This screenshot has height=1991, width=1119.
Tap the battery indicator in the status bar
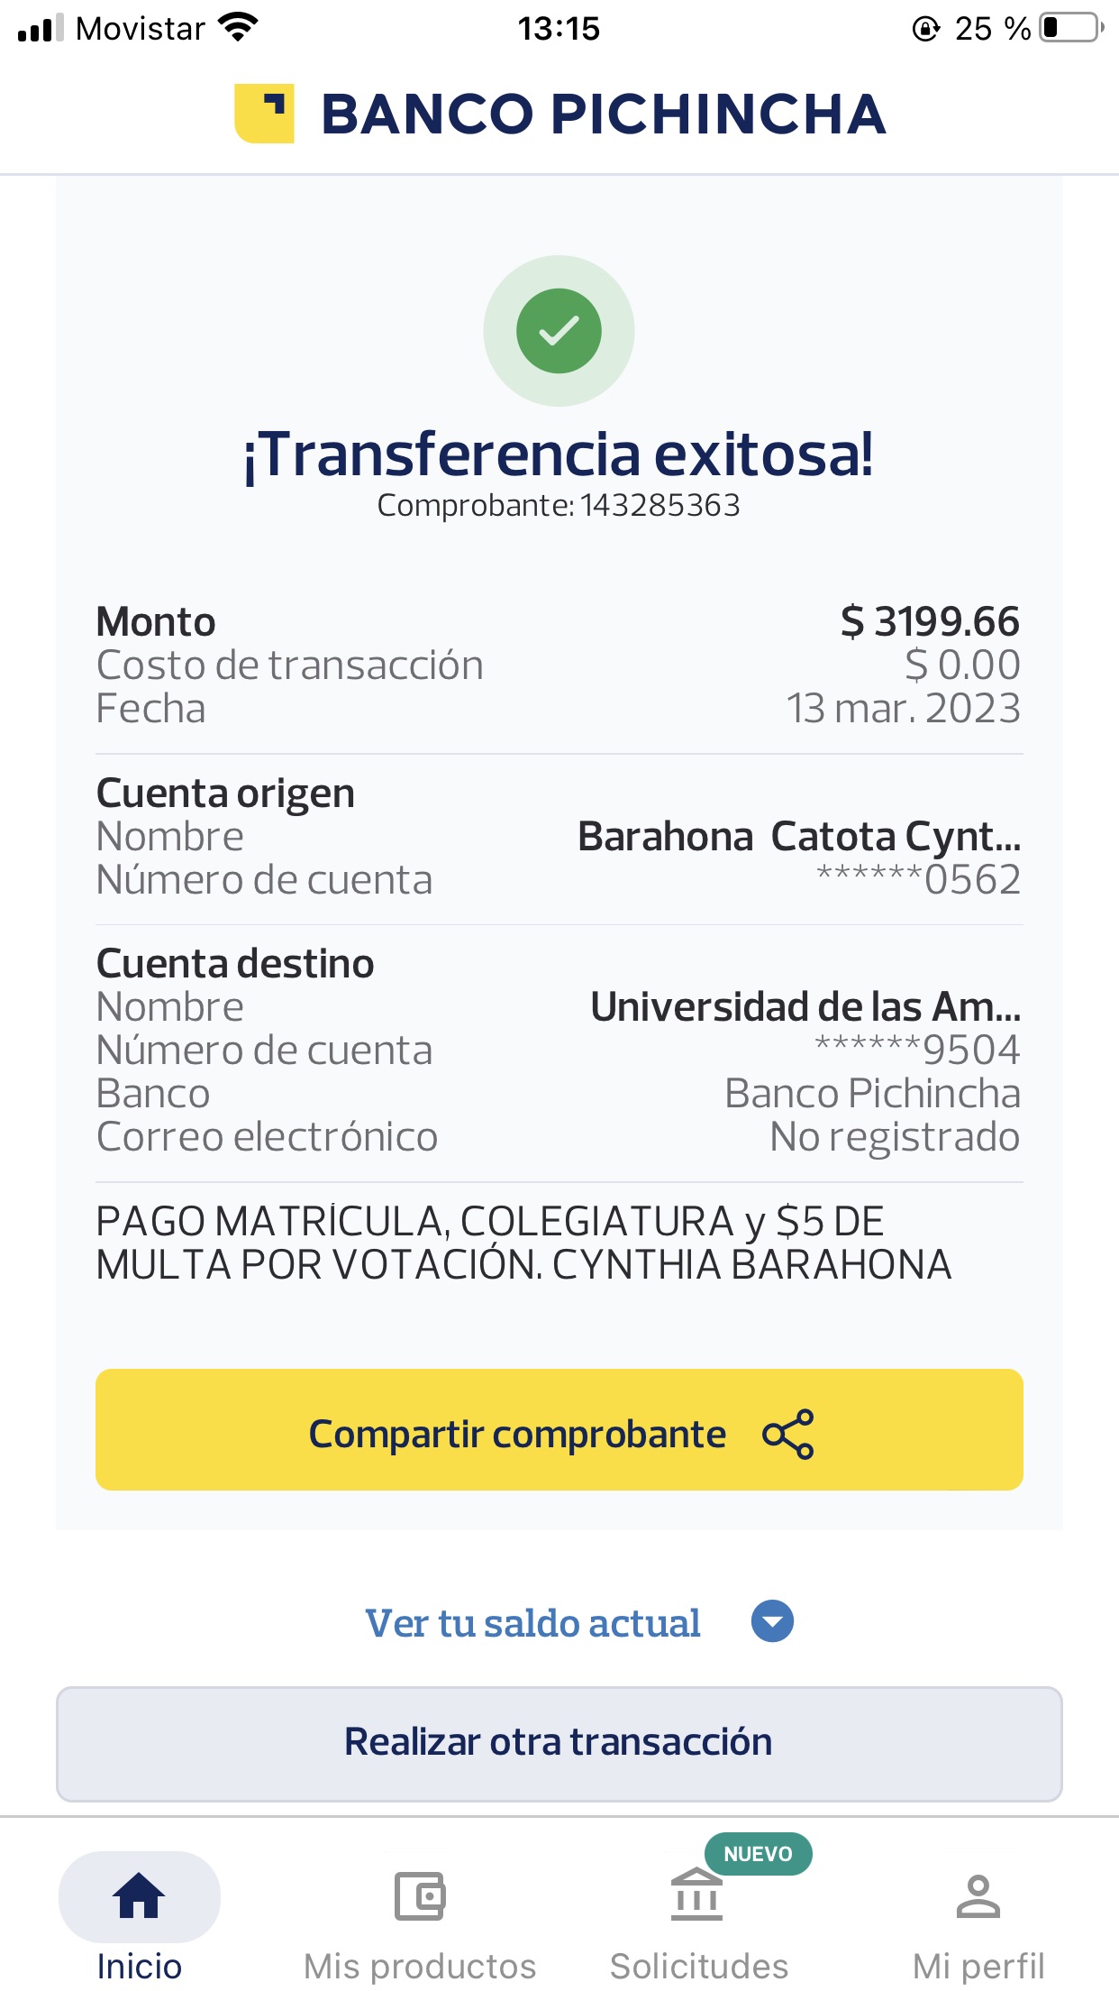[1070, 28]
